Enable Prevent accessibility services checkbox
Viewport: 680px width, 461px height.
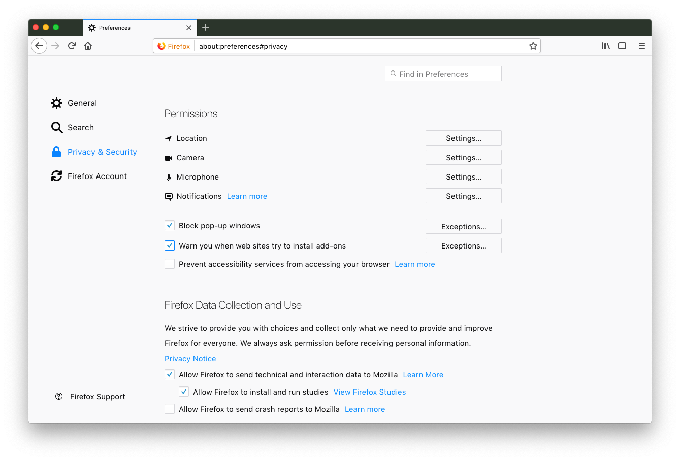pos(170,264)
